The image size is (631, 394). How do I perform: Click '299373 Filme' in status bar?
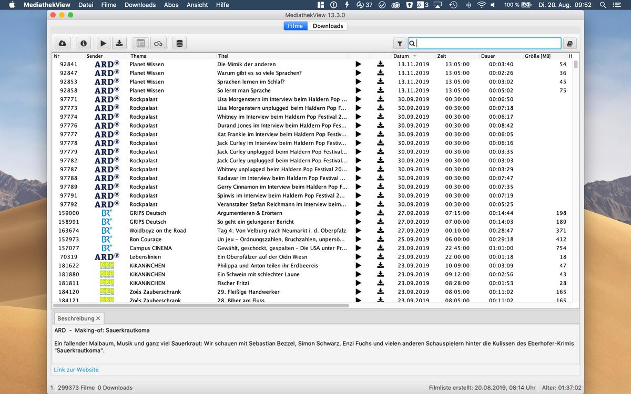76,388
